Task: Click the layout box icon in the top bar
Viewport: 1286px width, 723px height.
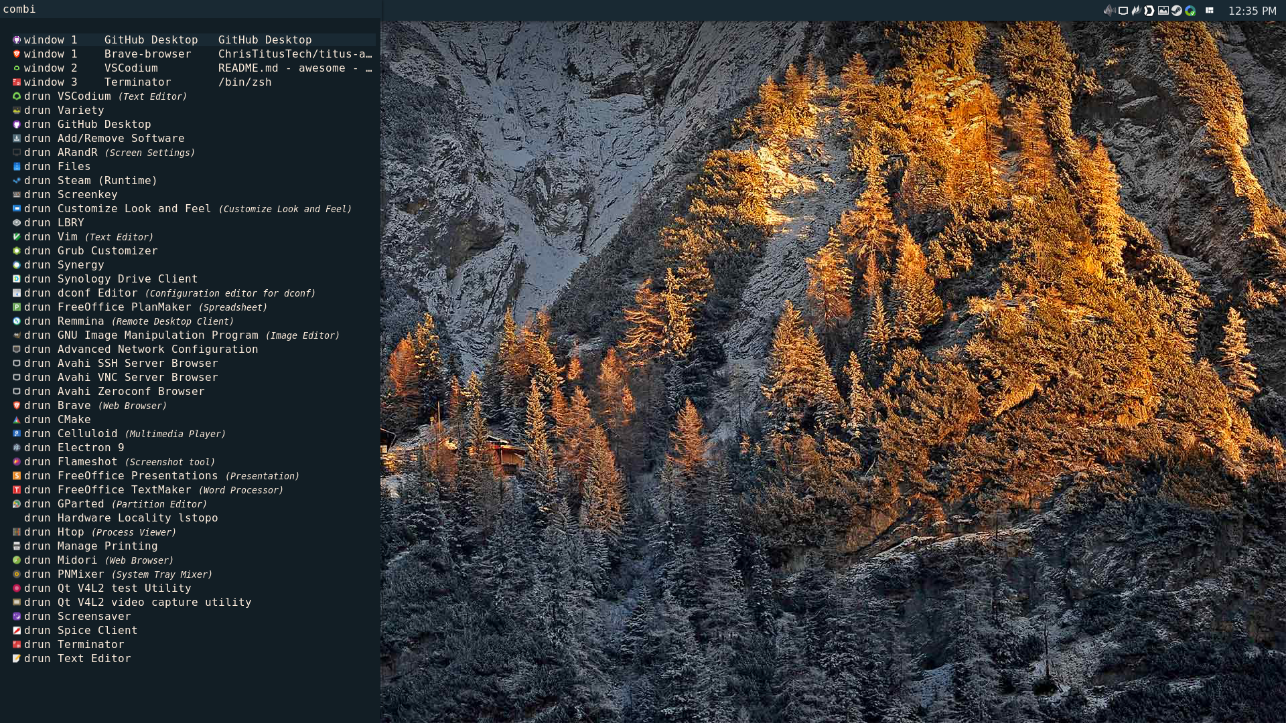Action: pyautogui.click(x=1210, y=10)
